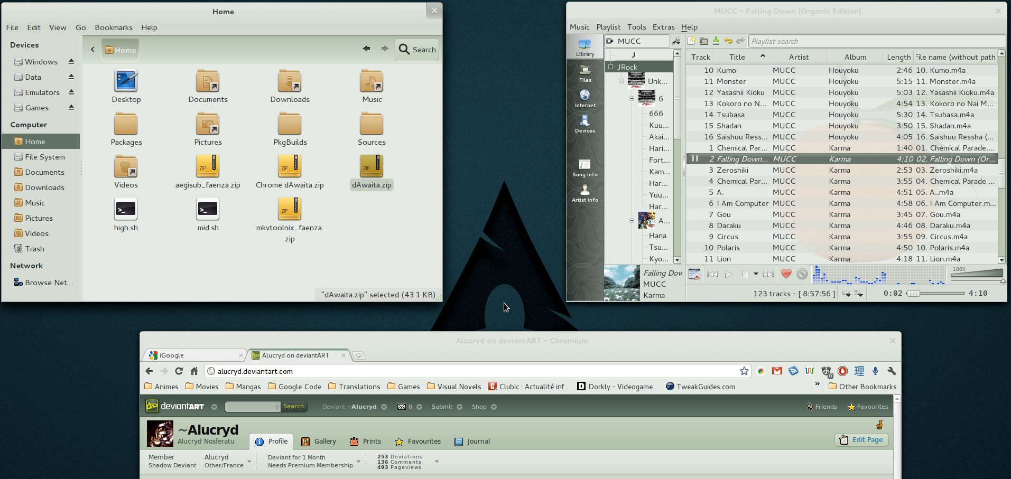Select the Zeroshiki track in the playlist
The height and width of the screenshot is (479, 1011).
point(841,170)
